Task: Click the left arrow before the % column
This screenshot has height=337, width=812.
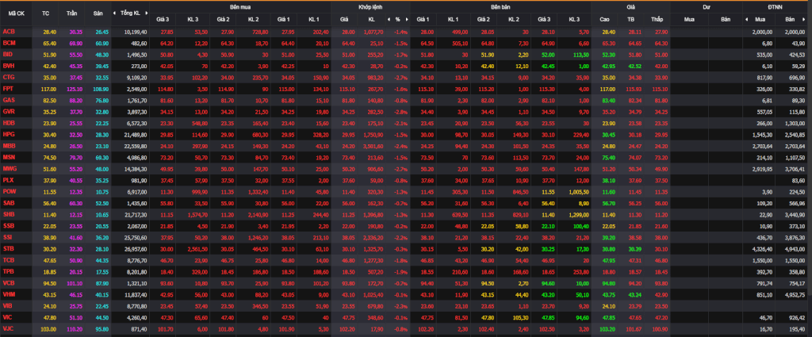Action: [x=389, y=20]
